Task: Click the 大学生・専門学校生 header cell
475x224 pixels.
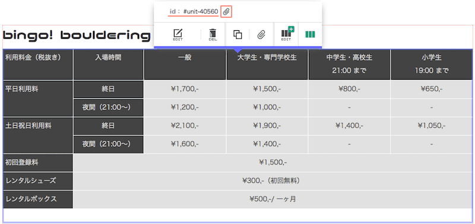Action: pyautogui.click(x=267, y=65)
